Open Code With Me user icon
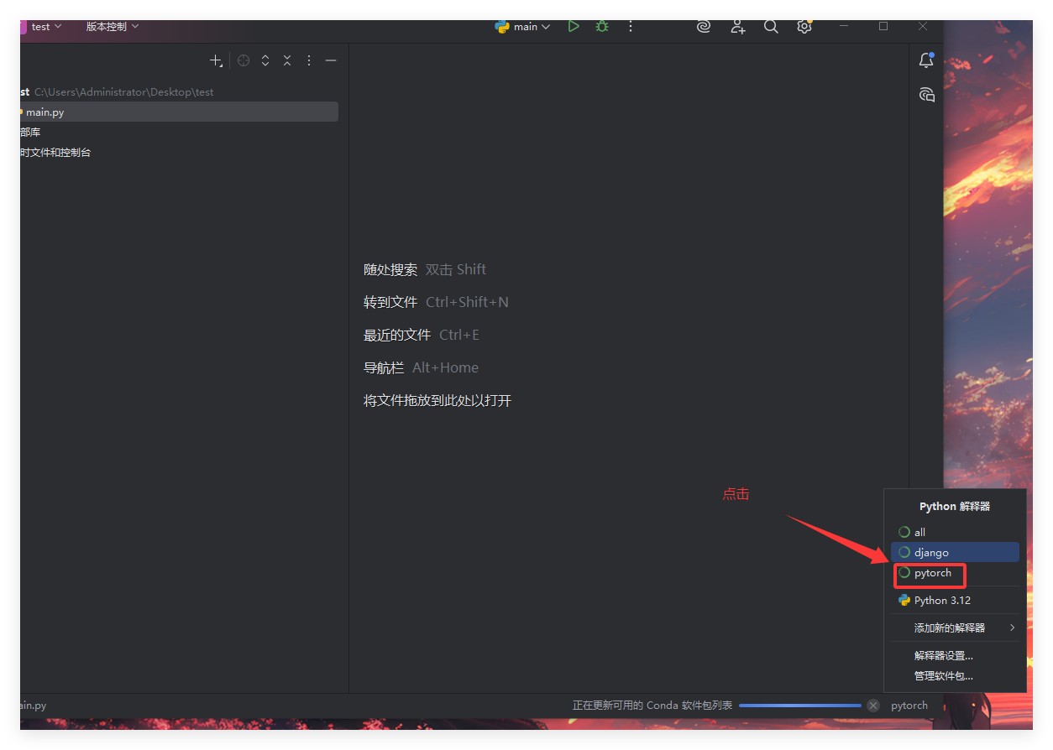 (x=737, y=27)
